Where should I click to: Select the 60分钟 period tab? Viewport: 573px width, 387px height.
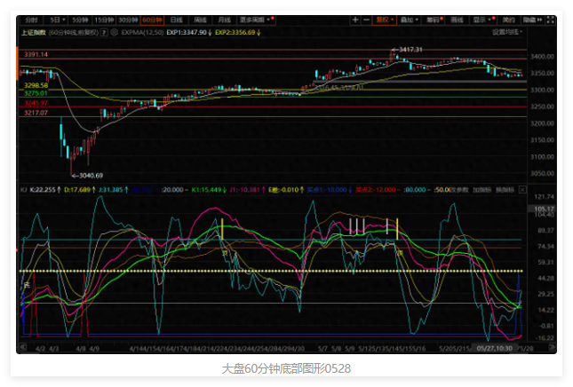tap(152, 20)
